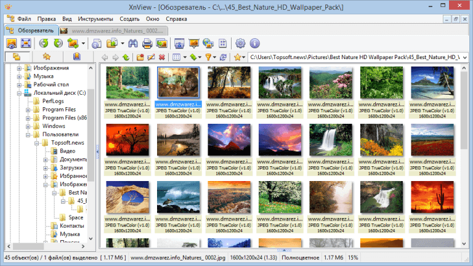
Task: Create a web page gallery
Action: (x=208, y=44)
